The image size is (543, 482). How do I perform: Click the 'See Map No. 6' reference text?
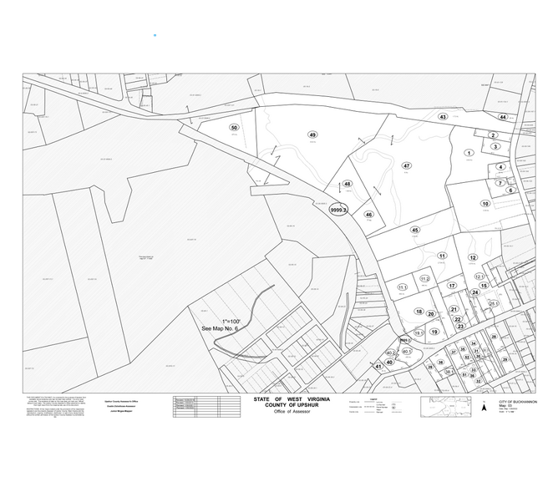(x=220, y=330)
